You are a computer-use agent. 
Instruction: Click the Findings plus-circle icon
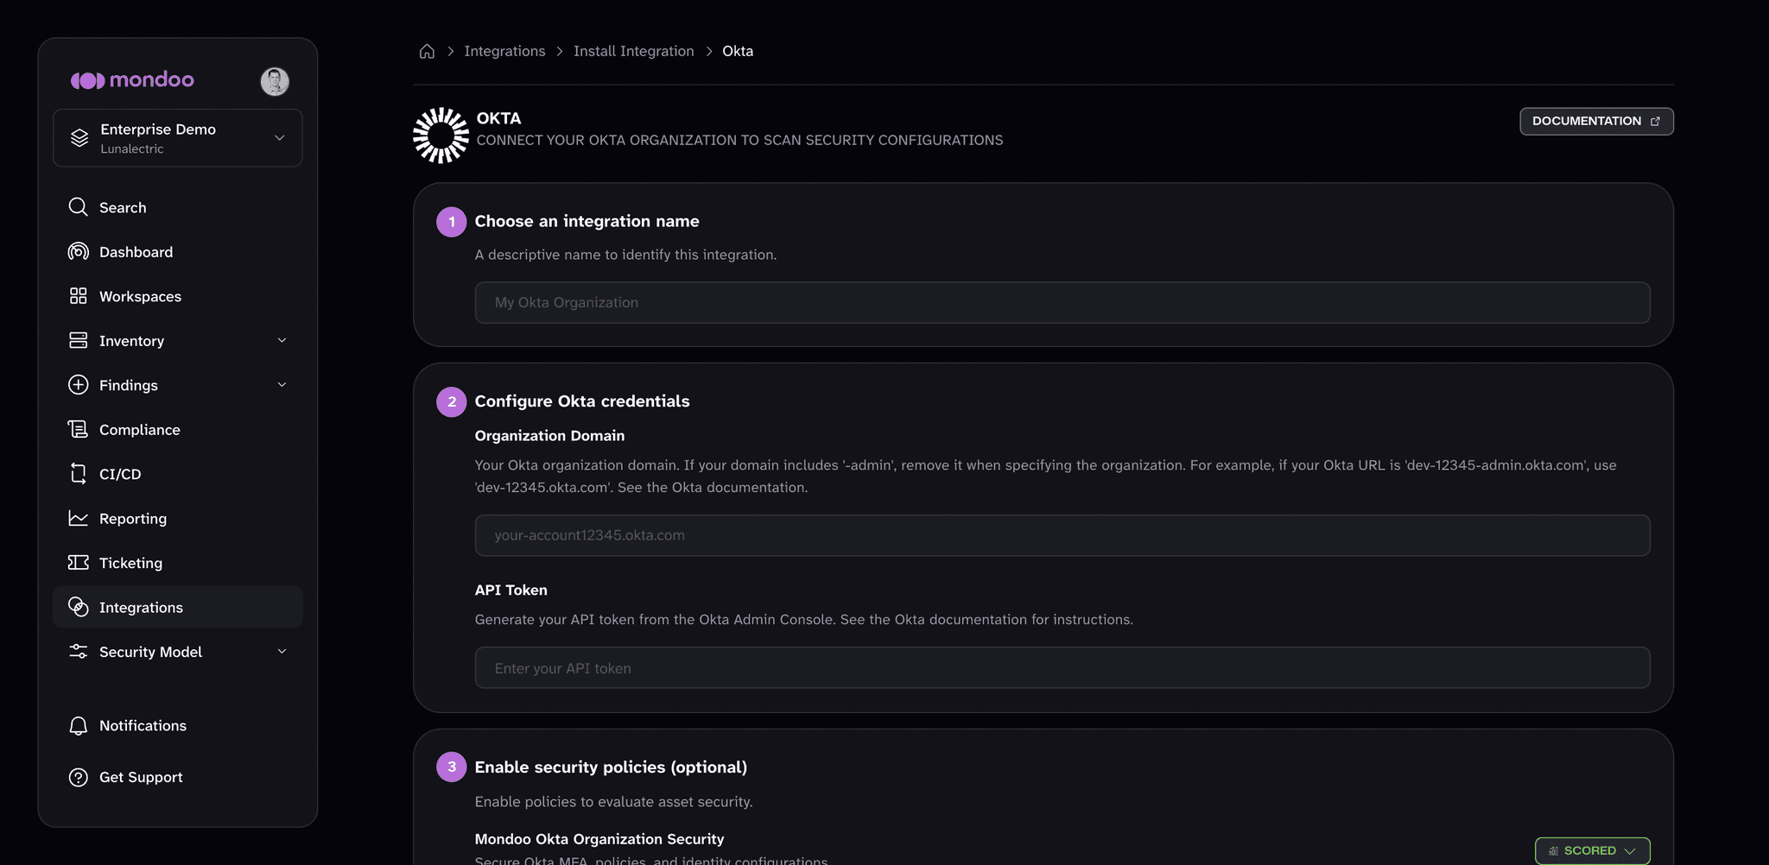[x=79, y=385]
